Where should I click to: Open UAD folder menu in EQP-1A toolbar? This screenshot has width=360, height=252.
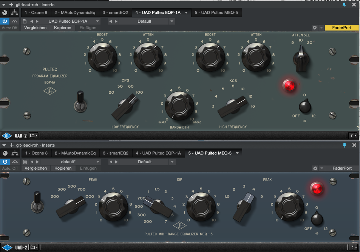coord(33,136)
